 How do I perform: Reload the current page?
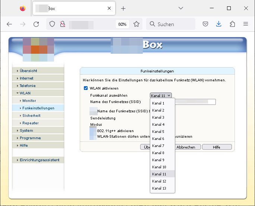(36, 24)
